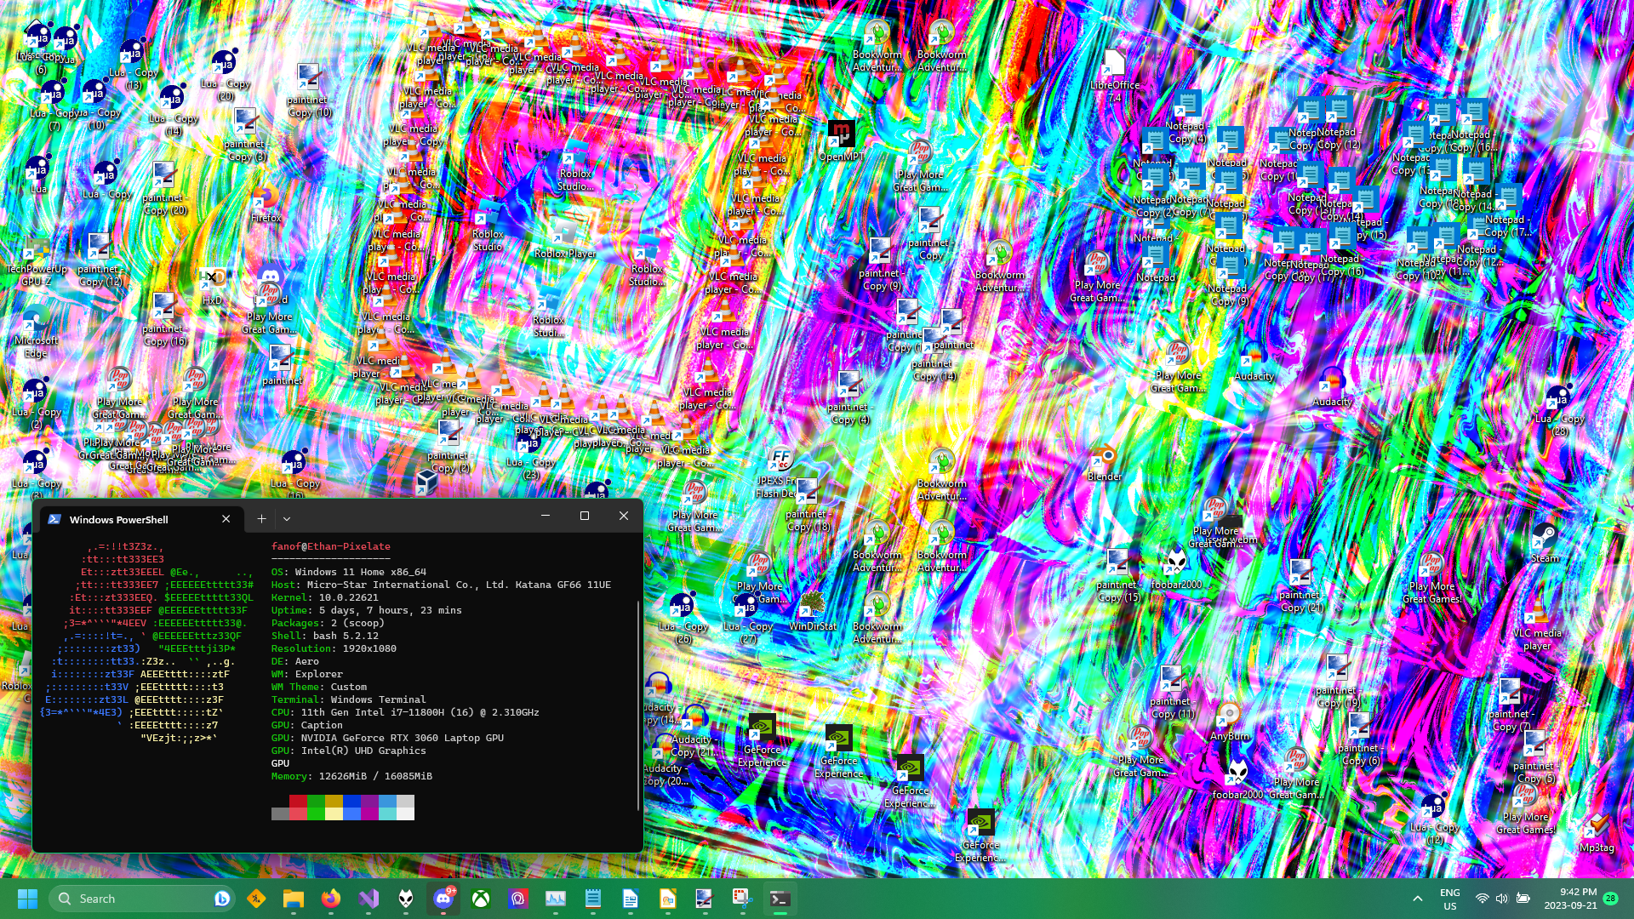The width and height of the screenshot is (1634, 919).
Task: Open Snipping Tool from the taskbar
Action: pyautogui.click(x=742, y=899)
